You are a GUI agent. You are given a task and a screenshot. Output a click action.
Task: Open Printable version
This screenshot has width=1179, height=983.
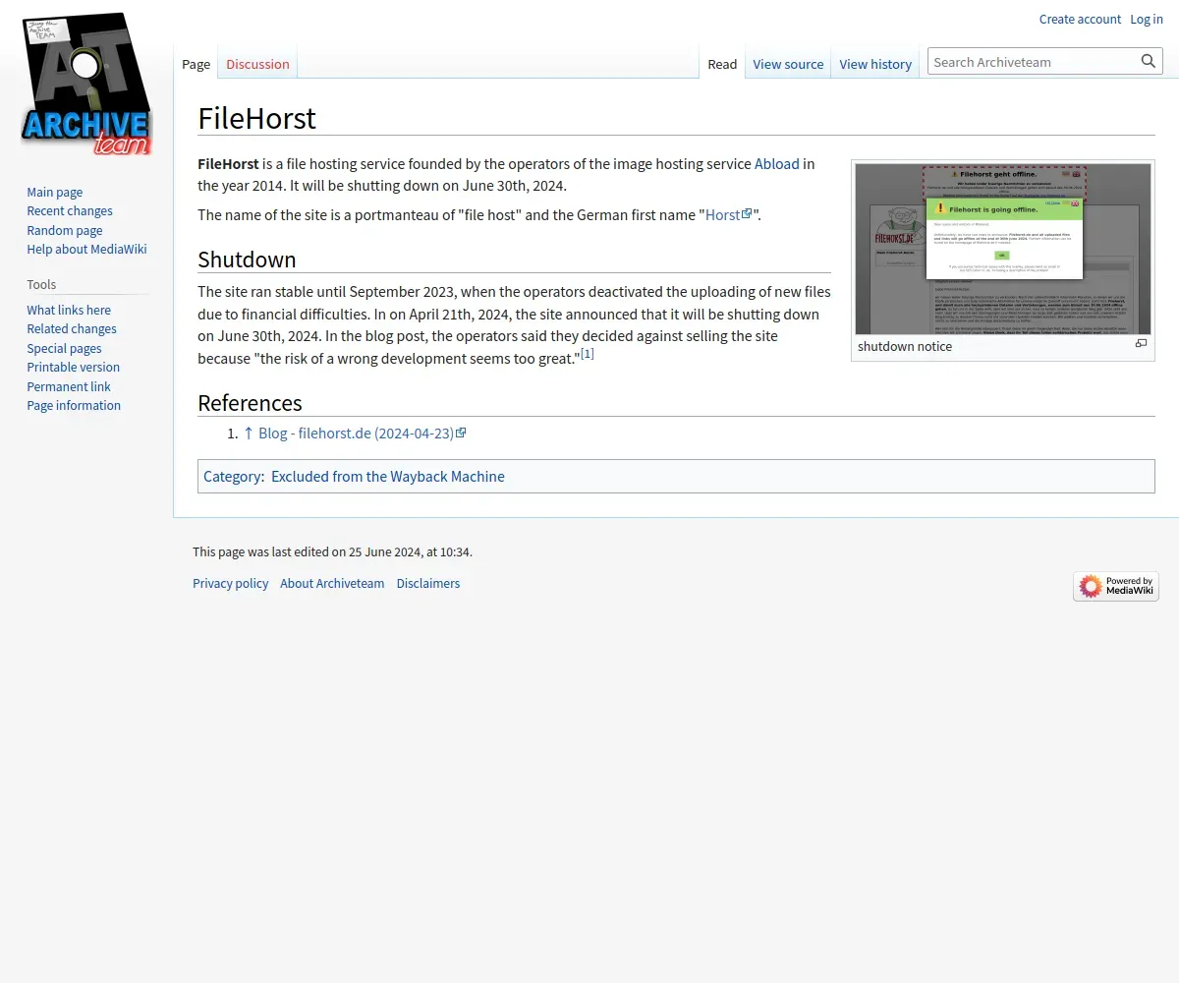pyautogui.click(x=74, y=368)
